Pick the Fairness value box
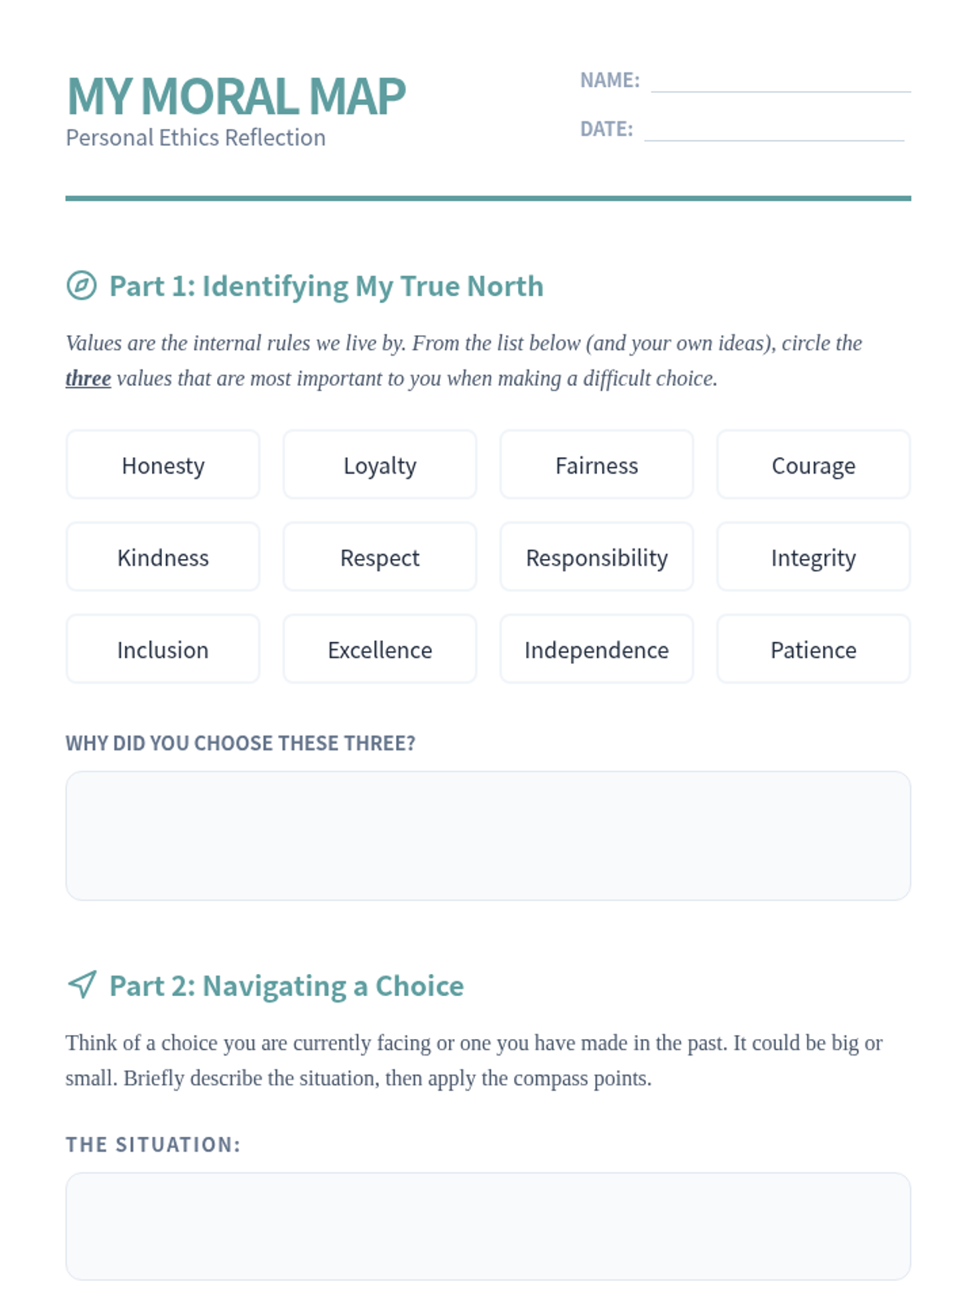Viewport: 976px width, 1302px height. (596, 465)
